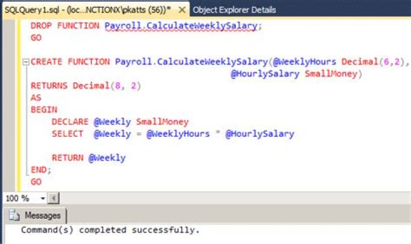
Task: Click SmallMoney in the DECLARE line
Action: [x=162, y=122]
